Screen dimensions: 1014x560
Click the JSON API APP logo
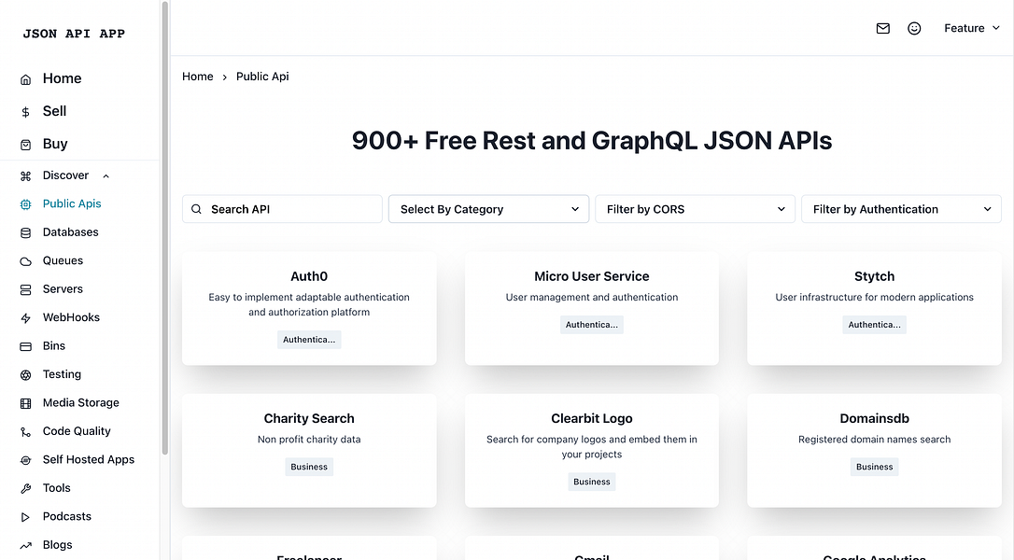(74, 34)
